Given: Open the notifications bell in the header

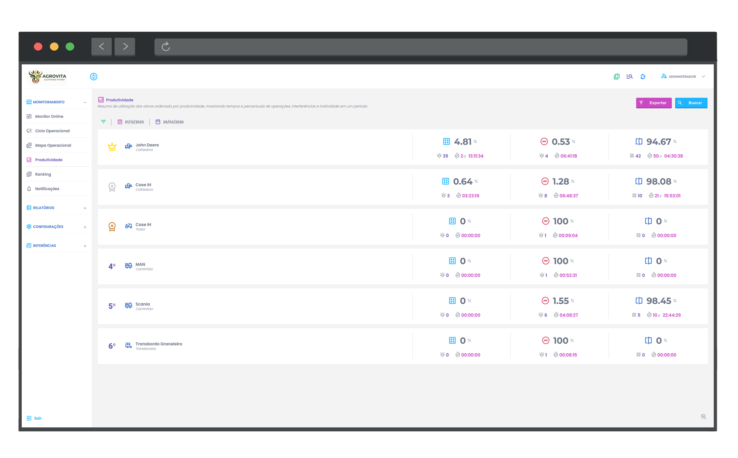Looking at the screenshot, I should click(643, 76).
